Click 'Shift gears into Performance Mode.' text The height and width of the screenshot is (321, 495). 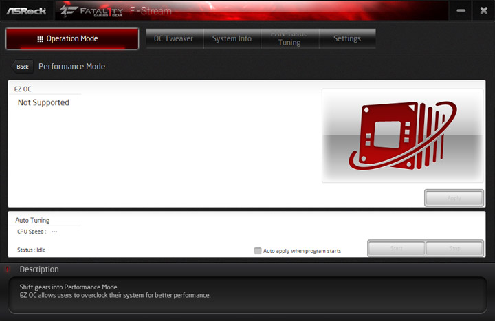coord(69,287)
